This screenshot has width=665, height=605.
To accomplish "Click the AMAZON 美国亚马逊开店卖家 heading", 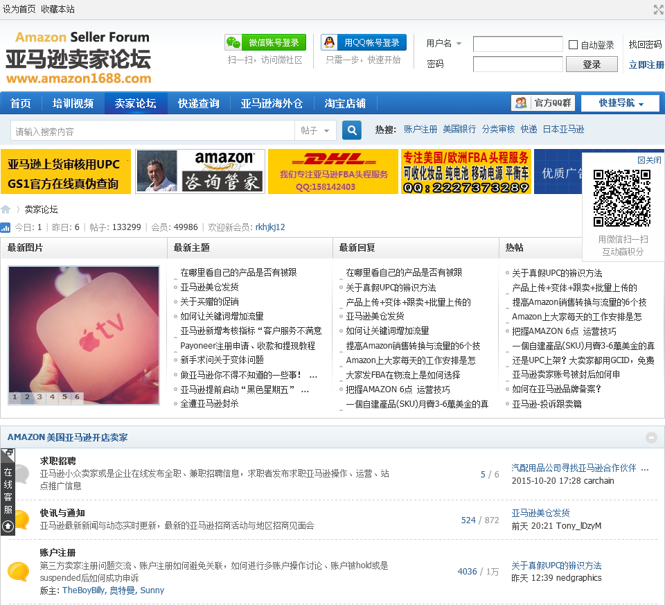I will [67, 437].
